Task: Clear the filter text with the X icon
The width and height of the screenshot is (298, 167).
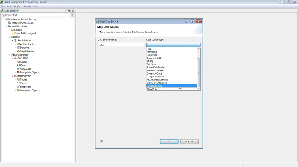Action: (x=73, y=15)
